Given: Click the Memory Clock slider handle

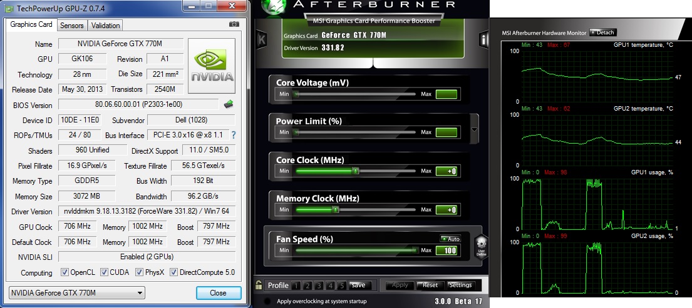Looking at the screenshot, I should [336, 209].
